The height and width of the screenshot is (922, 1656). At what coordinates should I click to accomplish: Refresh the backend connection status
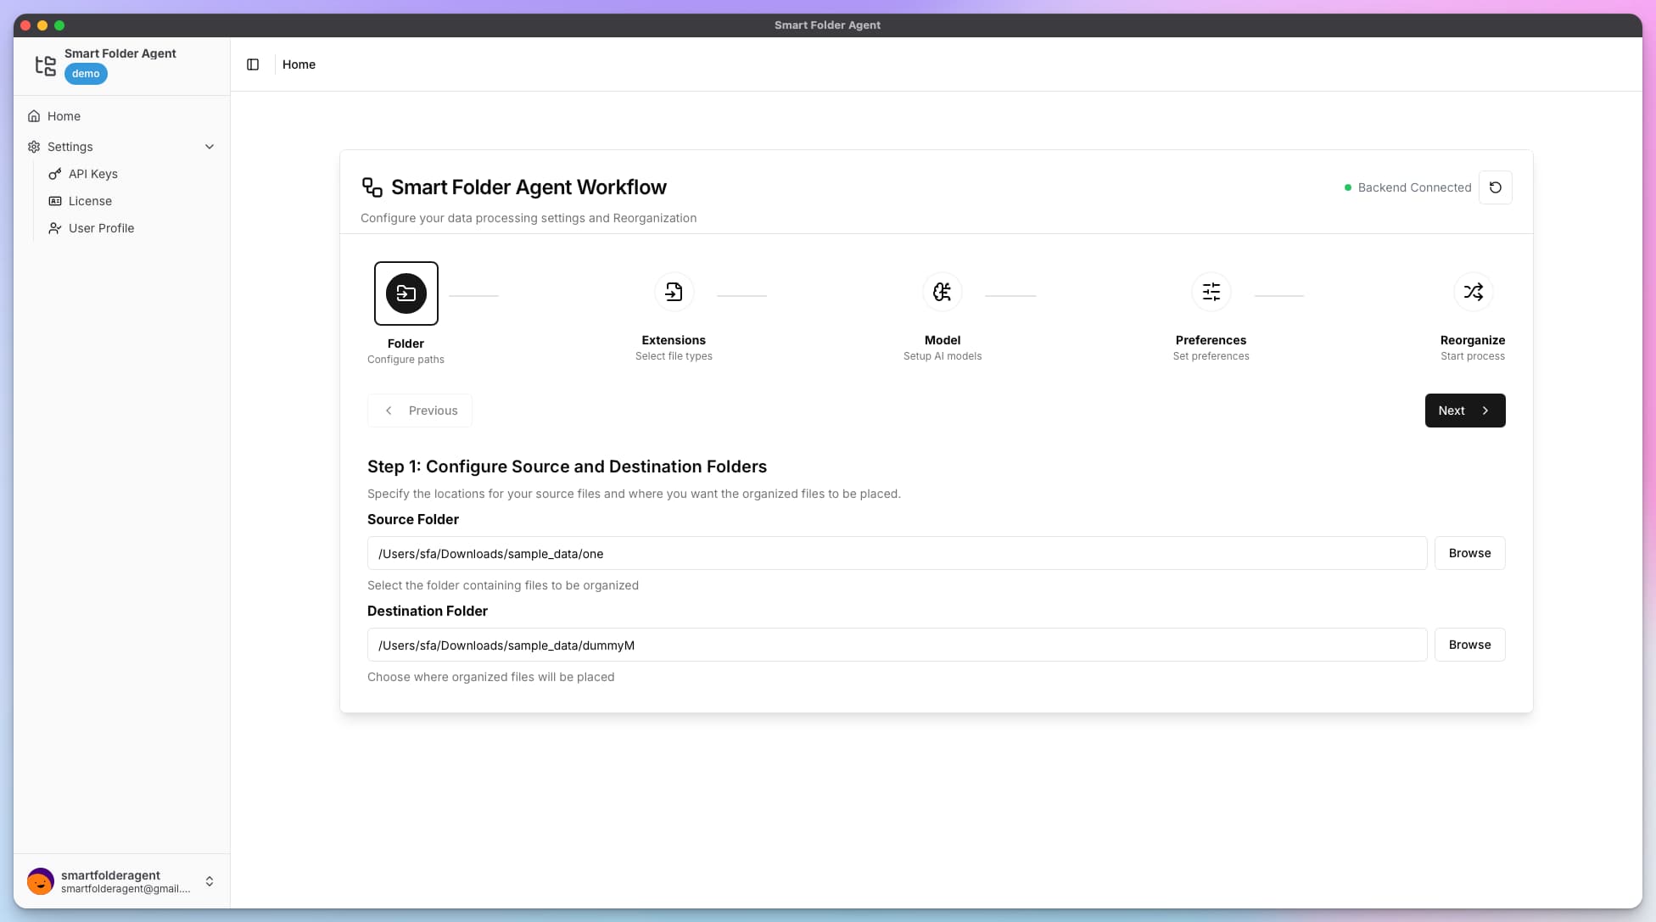coord(1496,187)
